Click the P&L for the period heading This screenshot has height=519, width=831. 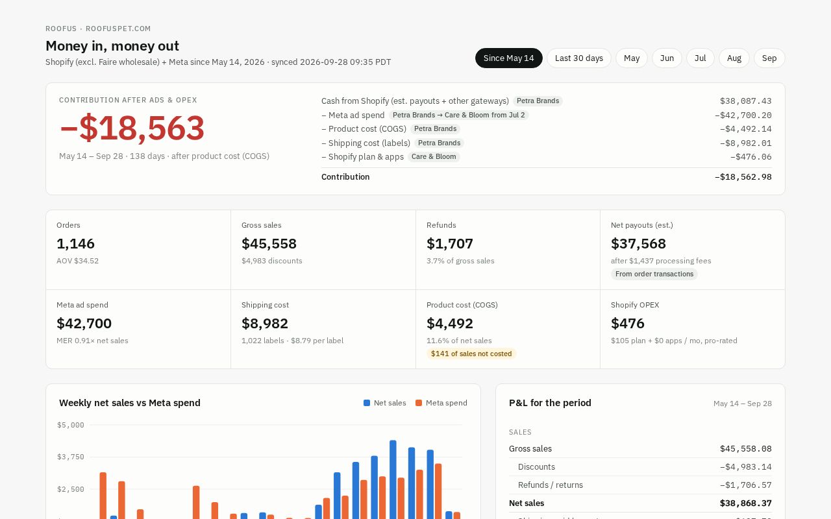[x=550, y=403]
